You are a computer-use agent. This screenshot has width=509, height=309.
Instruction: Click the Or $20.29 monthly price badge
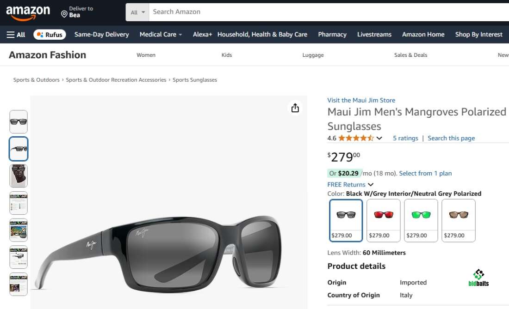344,173
